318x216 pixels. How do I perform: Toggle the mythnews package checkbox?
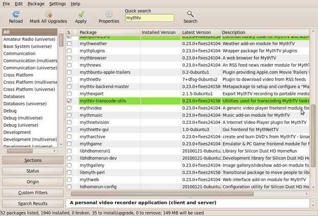click(69, 65)
